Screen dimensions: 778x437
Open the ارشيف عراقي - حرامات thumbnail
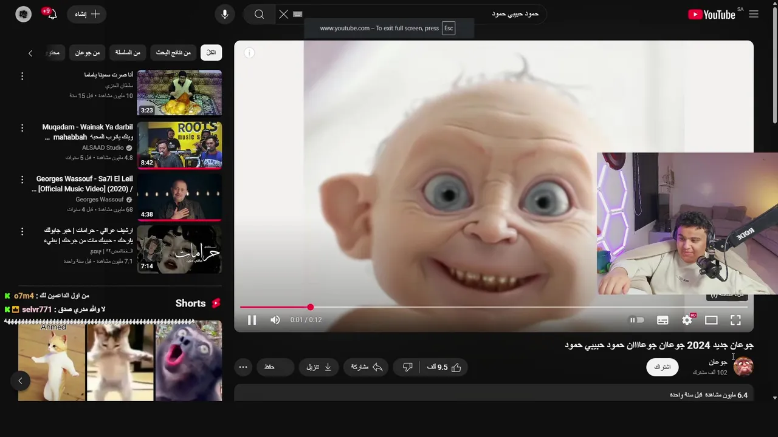click(179, 249)
